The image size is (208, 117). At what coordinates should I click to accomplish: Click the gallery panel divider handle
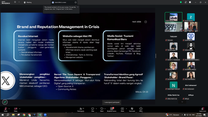click(x=156, y=56)
